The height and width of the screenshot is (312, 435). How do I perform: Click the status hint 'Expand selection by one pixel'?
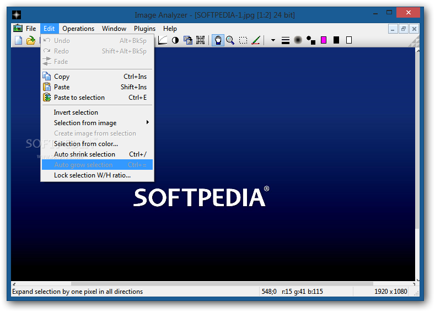pyautogui.click(x=77, y=292)
